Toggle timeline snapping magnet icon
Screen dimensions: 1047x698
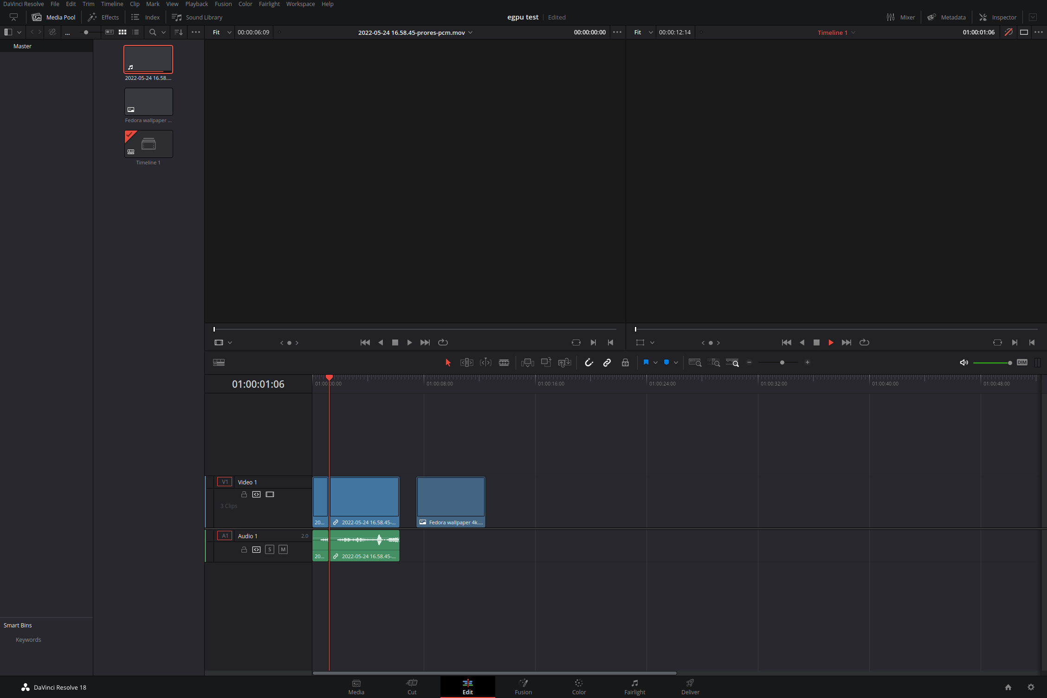pyautogui.click(x=588, y=363)
